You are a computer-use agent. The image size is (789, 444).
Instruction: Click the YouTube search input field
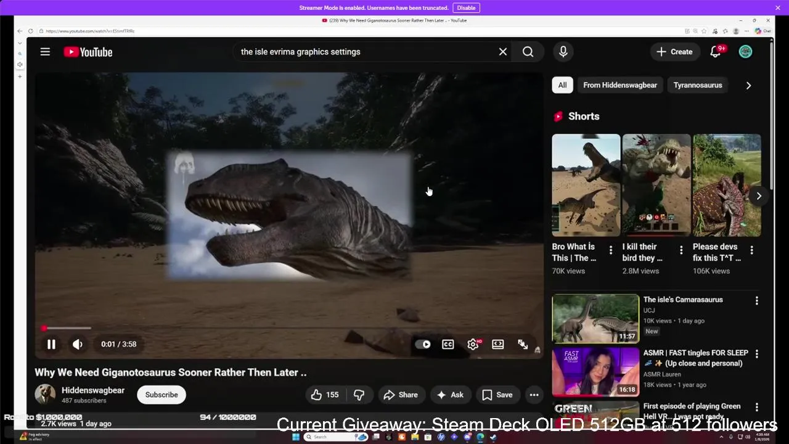pyautogui.click(x=367, y=52)
